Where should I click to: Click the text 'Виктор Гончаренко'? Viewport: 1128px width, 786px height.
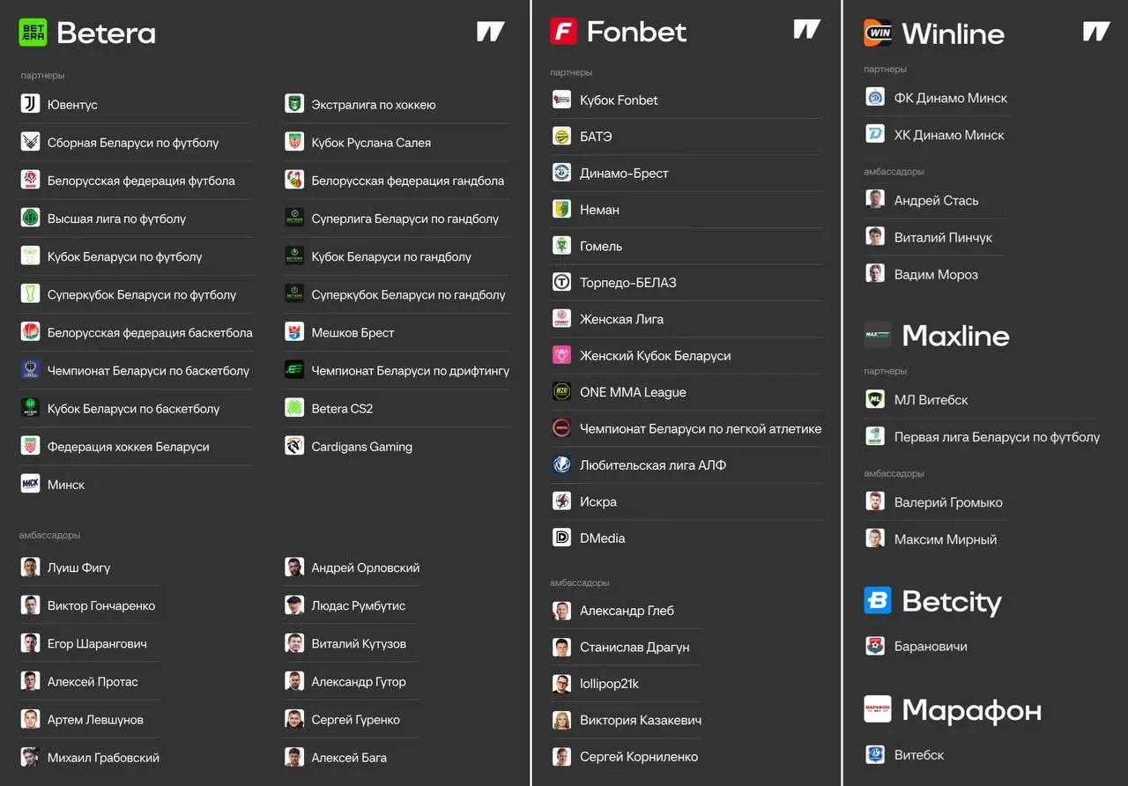(101, 605)
